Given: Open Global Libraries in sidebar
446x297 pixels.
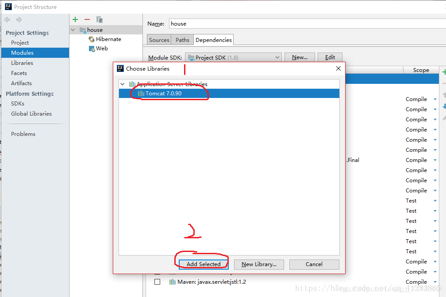Looking at the screenshot, I should point(31,114).
